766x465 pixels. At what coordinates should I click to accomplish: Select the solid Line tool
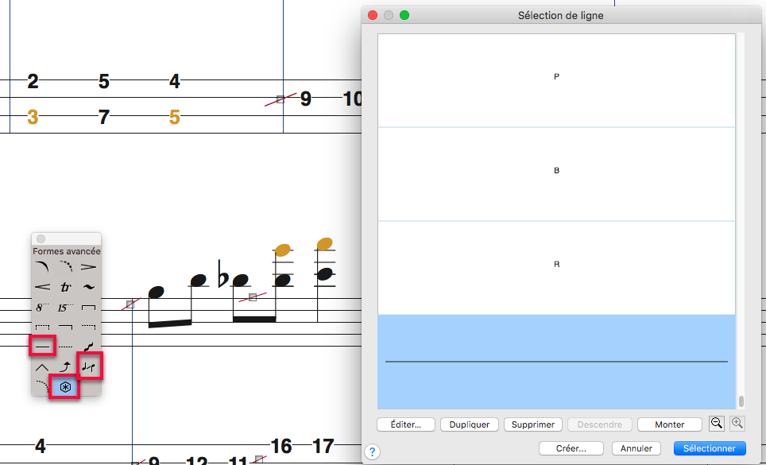coord(43,347)
